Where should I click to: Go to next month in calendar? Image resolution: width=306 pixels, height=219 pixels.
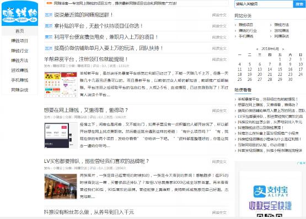283,49
